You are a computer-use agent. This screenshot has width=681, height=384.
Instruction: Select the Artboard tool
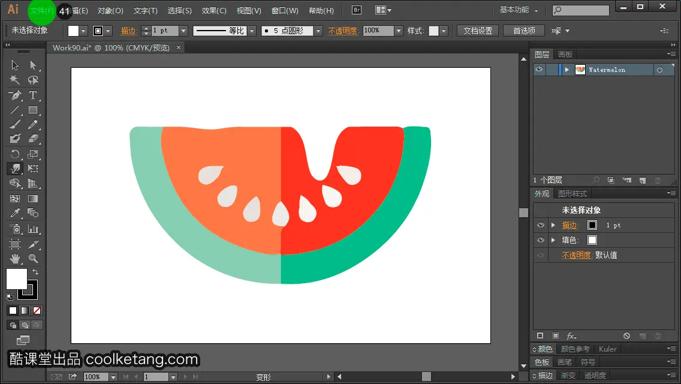pos(15,244)
